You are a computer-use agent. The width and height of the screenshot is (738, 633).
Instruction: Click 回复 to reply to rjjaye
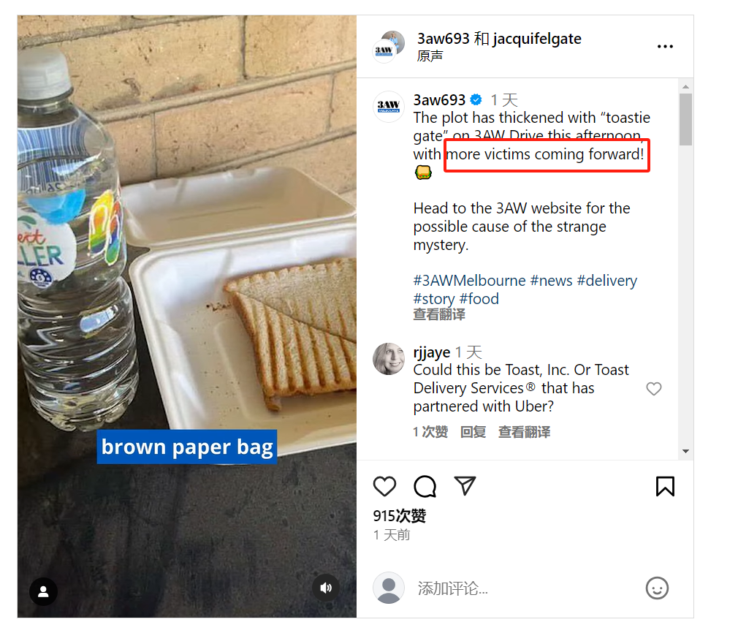click(473, 432)
